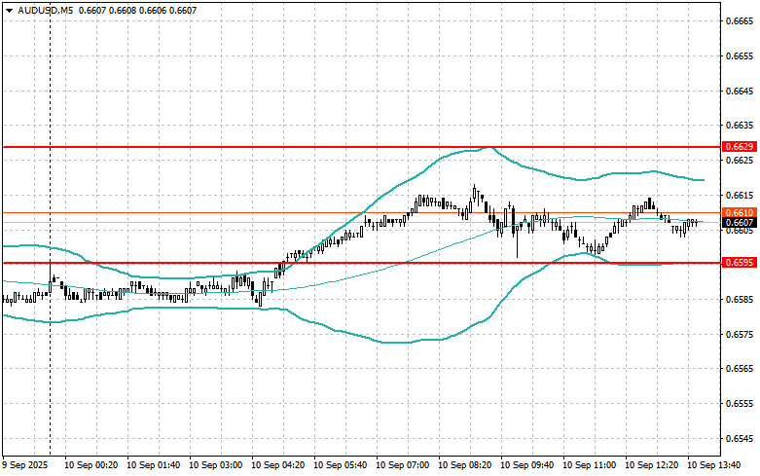Select the orange 0.6610 price level label
This screenshot has width=760, height=476.
740,213
